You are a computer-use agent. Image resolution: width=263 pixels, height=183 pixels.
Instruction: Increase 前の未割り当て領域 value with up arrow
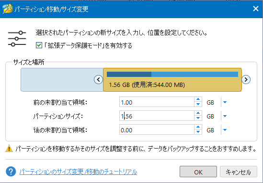point(198,99)
